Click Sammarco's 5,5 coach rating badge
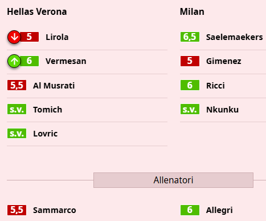 click(17, 210)
